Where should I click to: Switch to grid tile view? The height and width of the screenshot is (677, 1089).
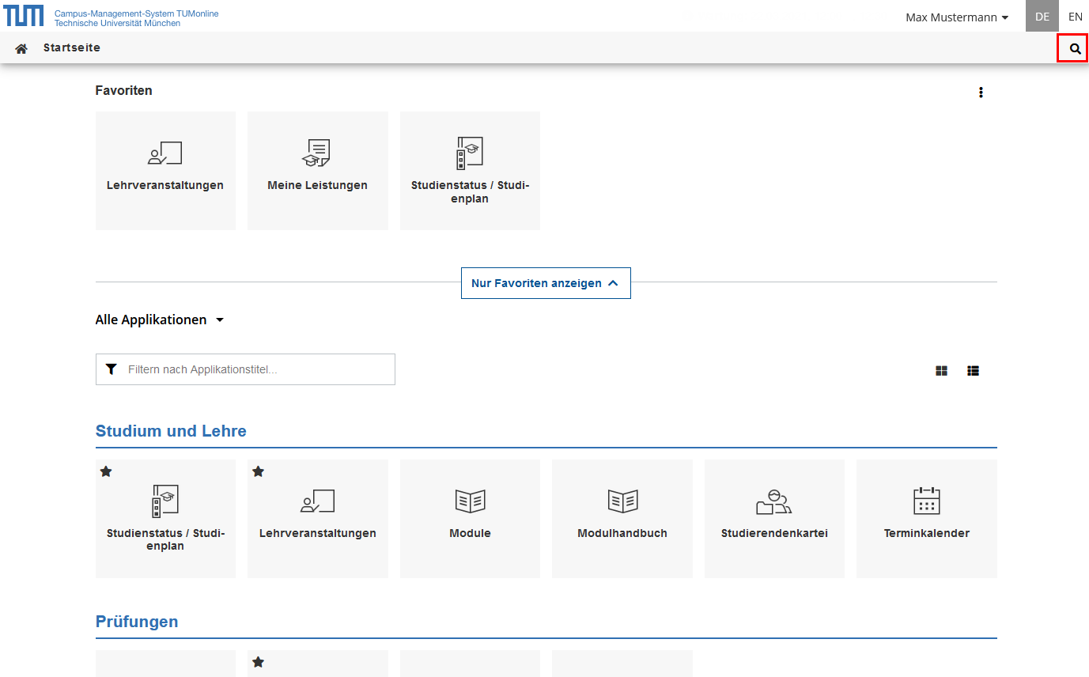941,370
